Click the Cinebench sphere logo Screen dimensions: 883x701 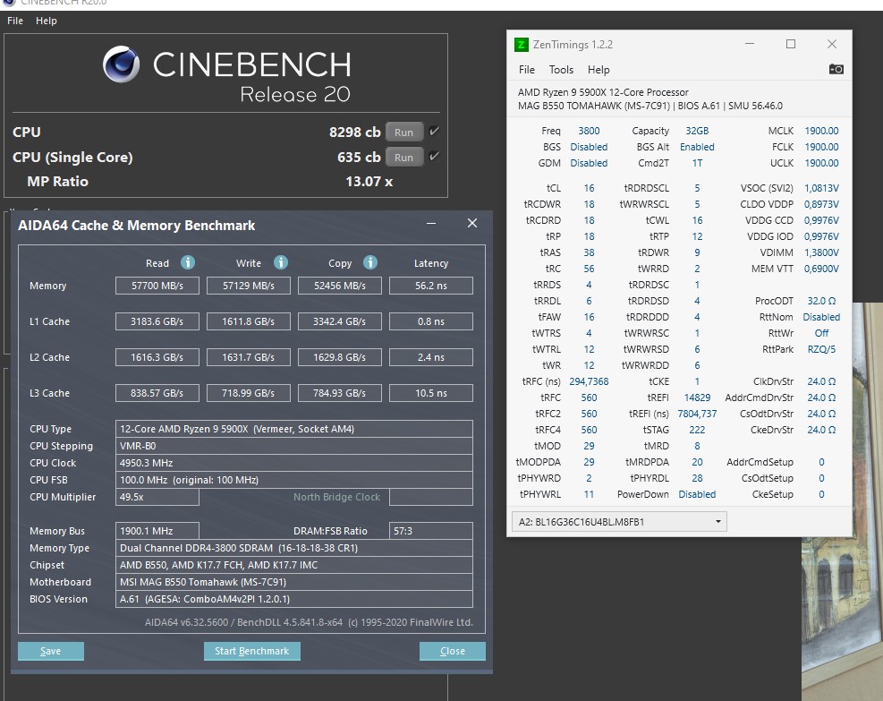coord(121,64)
